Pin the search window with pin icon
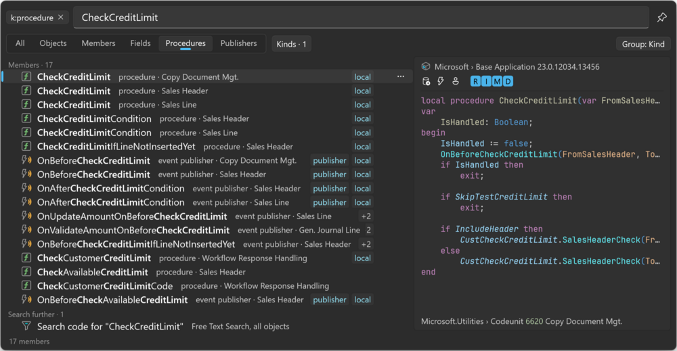The width and height of the screenshot is (677, 351). point(661,18)
